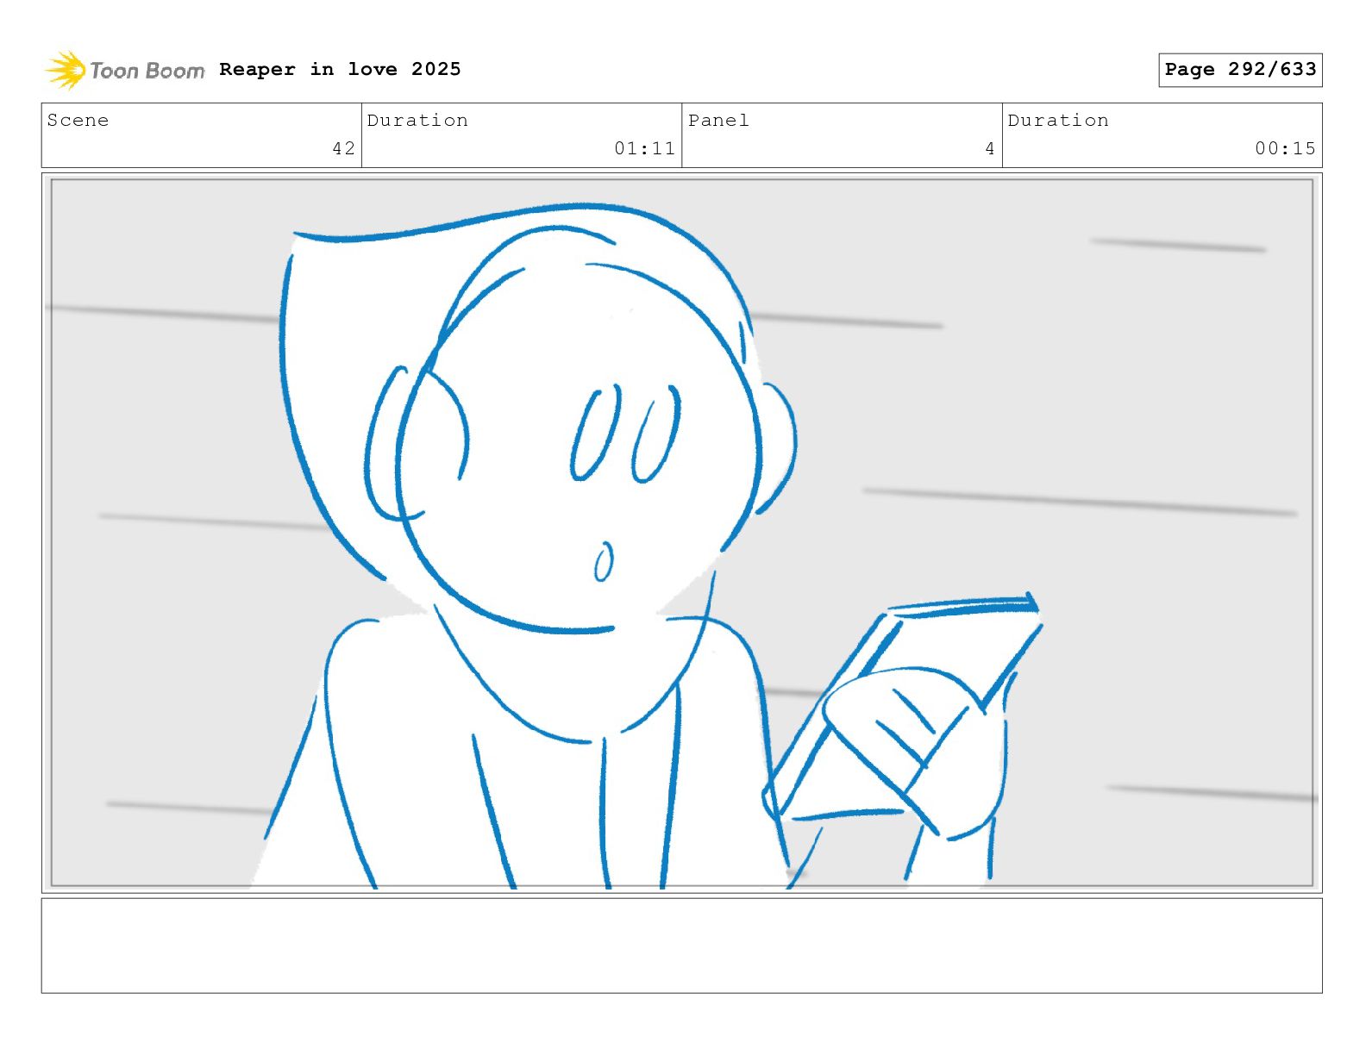1366x1055 pixels.
Task: Click panel duration value '00:15'
Action: tap(1285, 148)
